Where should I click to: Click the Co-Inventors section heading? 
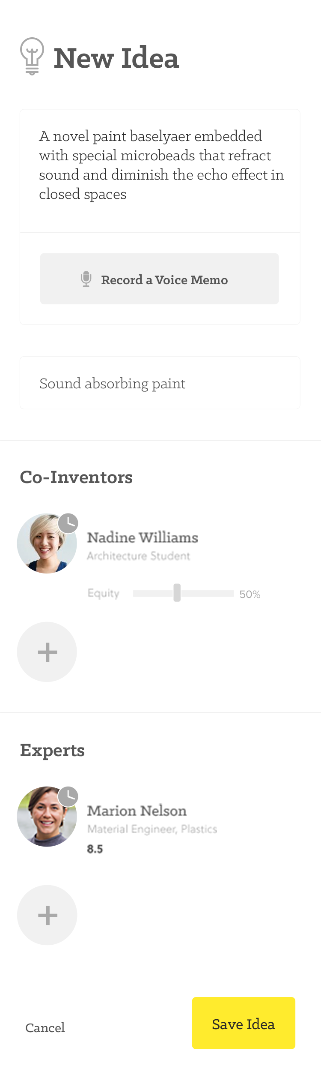tap(76, 477)
